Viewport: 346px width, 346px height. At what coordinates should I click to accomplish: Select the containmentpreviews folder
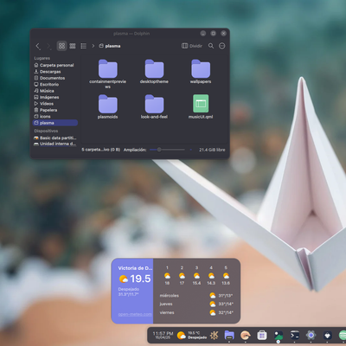[108, 74]
